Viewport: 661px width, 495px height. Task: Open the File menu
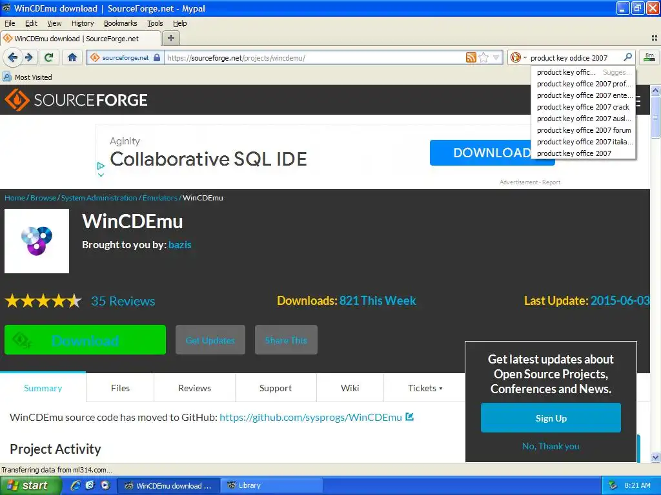pyautogui.click(x=9, y=23)
